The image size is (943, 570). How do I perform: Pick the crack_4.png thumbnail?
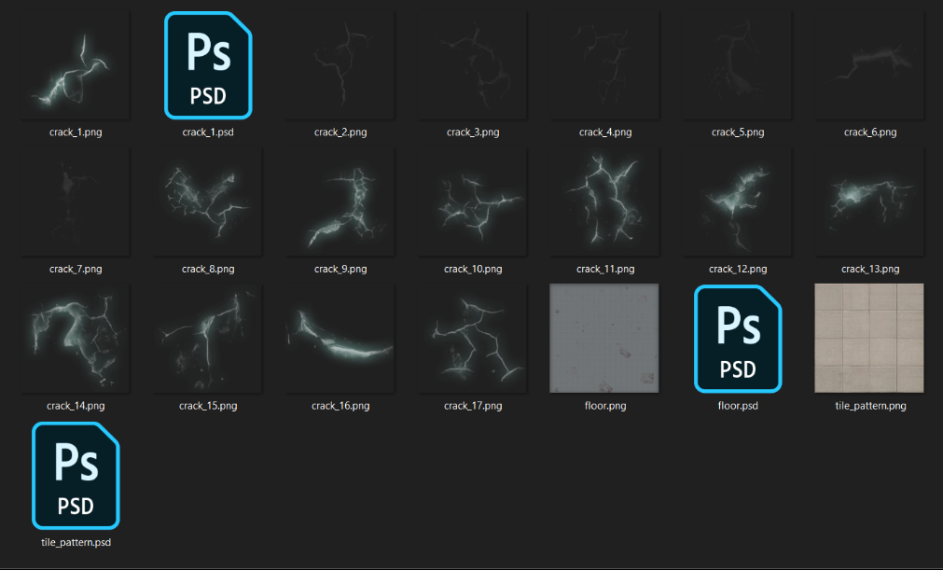(x=605, y=65)
